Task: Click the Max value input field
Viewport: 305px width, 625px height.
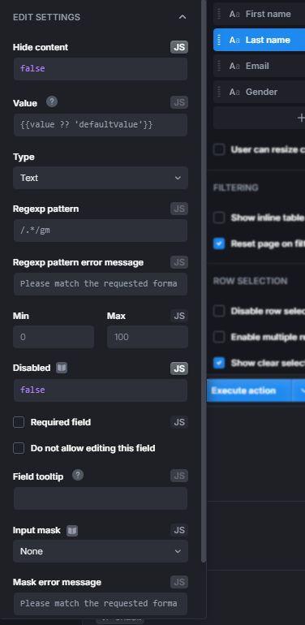Action: tap(148, 337)
